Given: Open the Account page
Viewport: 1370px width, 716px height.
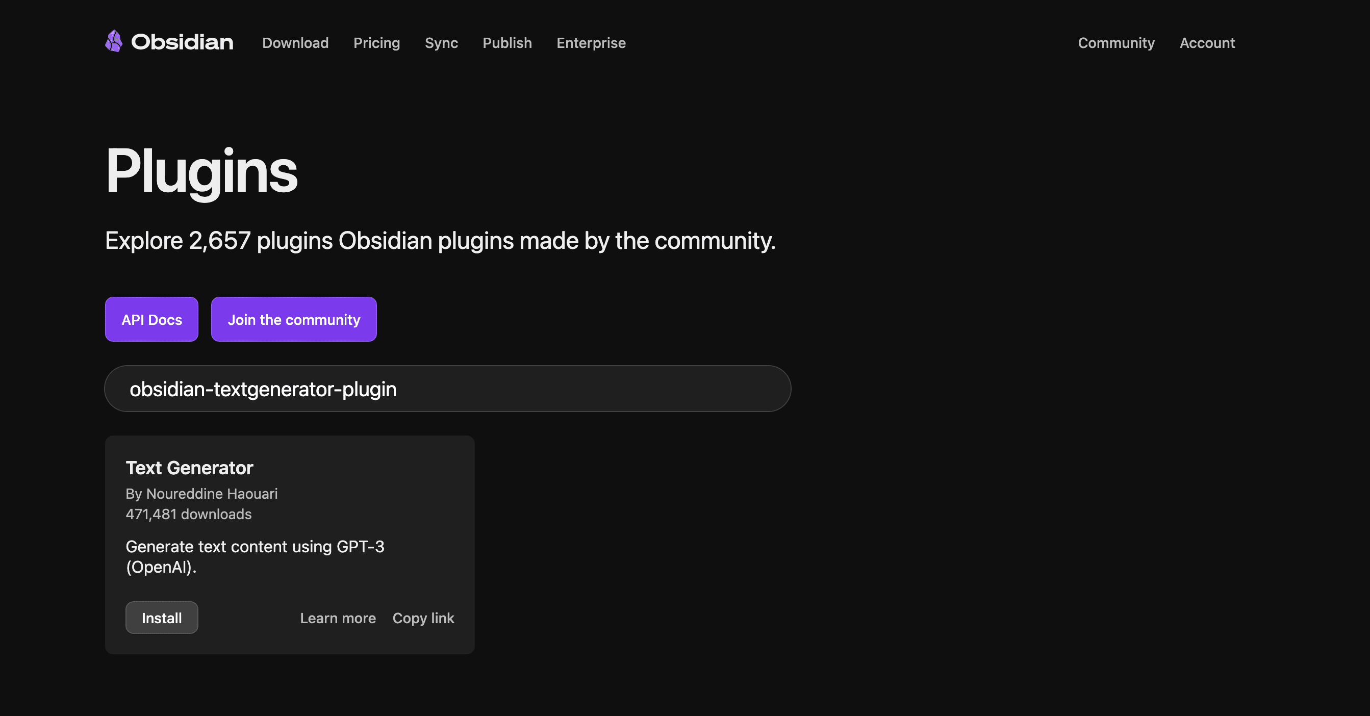Looking at the screenshot, I should click(1207, 43).
